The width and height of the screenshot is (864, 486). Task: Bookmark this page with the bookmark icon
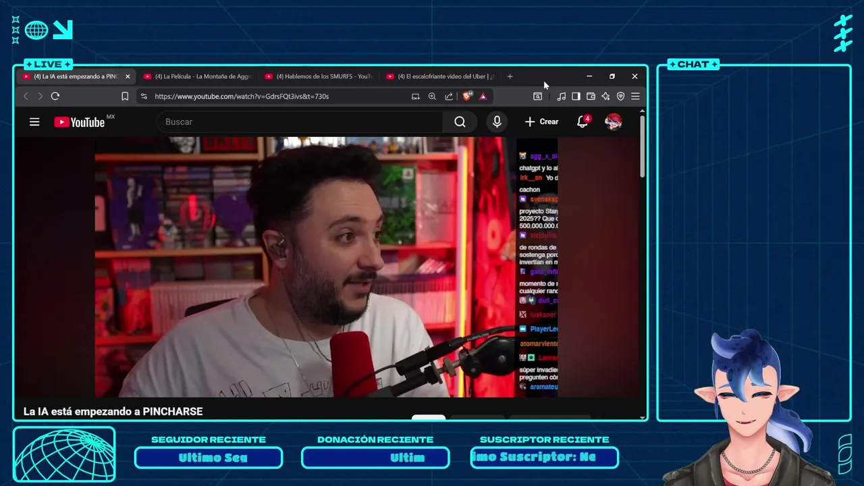click(125, 97)
